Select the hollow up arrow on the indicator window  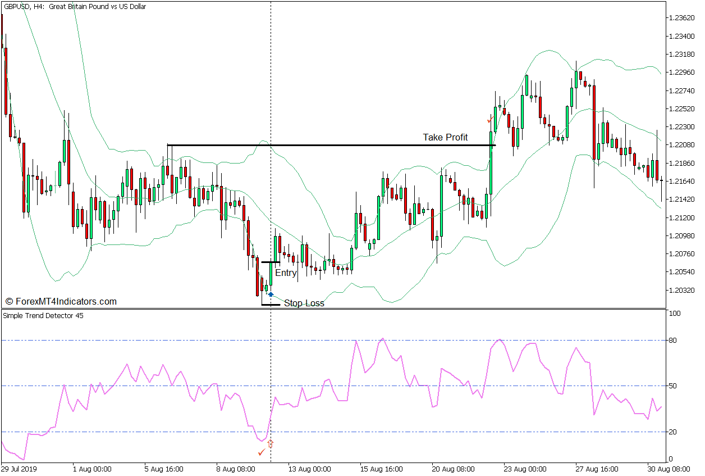(271, 443)
